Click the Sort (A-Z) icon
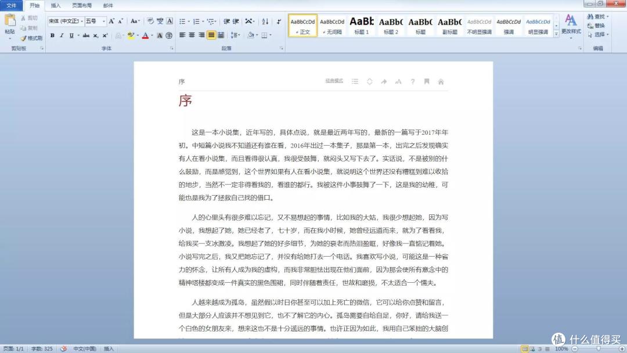 (265, 21)
